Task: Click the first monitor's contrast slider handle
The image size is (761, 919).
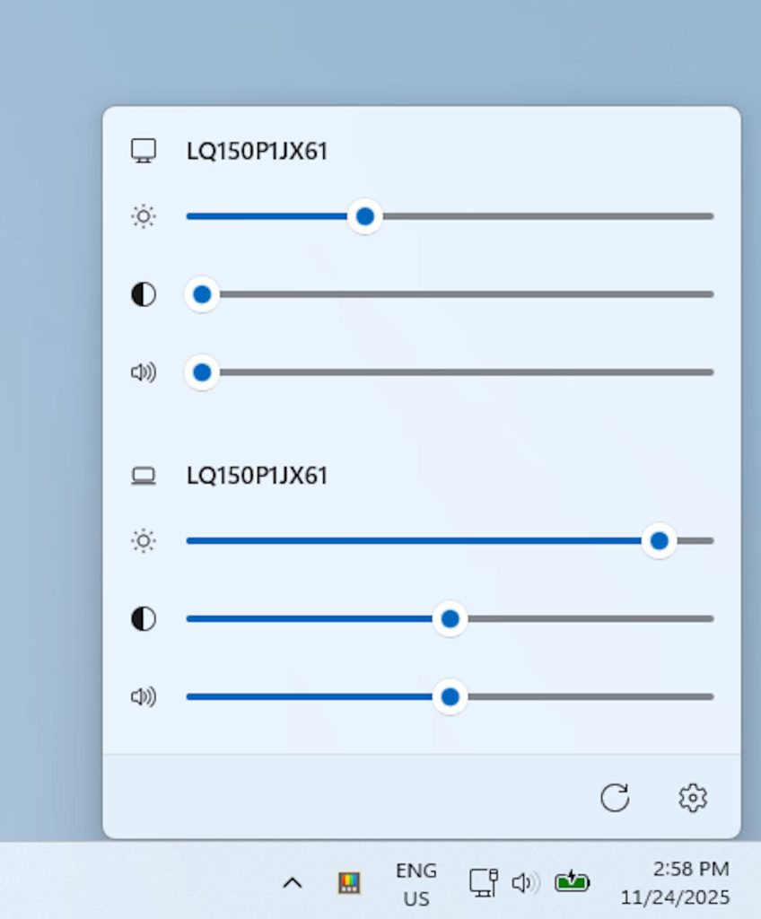Action: (202, 294)
